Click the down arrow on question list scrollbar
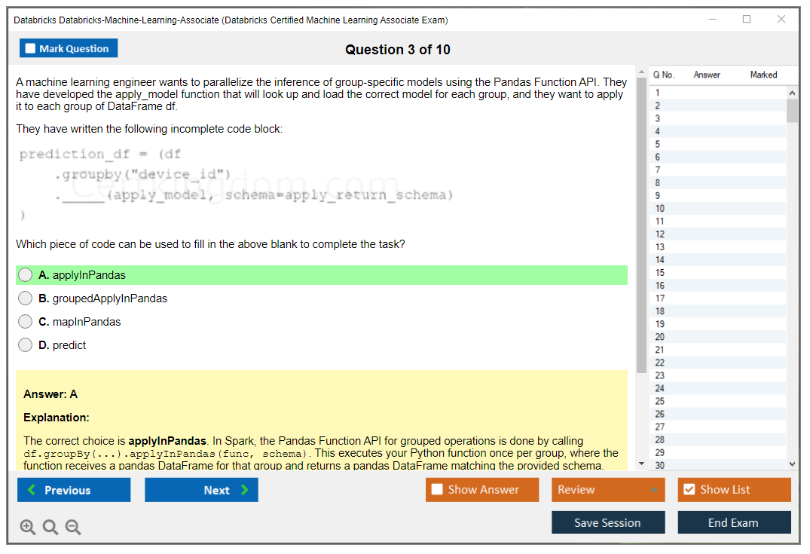Viewport: 810px width, 554px height. pyautogui.click(x=792, y=462)
